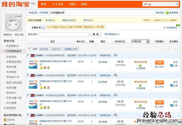This screenshot has height=126, width=182.
Task: Click the 合并付款 button
Action: point(44,49)
